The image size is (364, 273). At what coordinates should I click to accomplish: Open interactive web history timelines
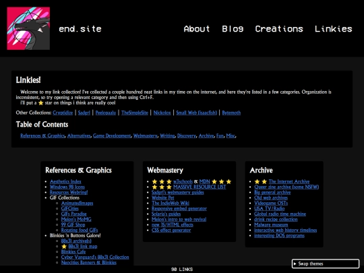(x=286, y=230)
